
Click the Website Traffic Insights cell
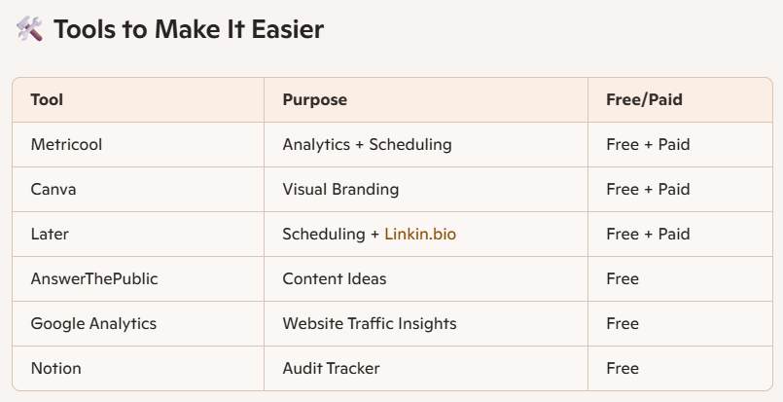point(426,323)
